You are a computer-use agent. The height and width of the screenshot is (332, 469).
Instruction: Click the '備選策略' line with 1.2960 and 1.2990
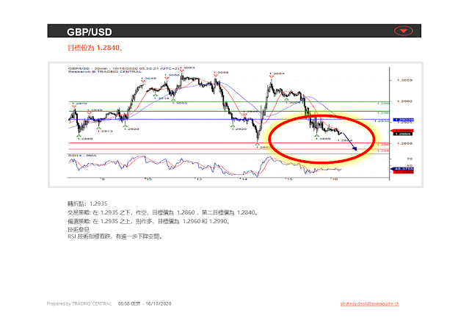point(149,221)
